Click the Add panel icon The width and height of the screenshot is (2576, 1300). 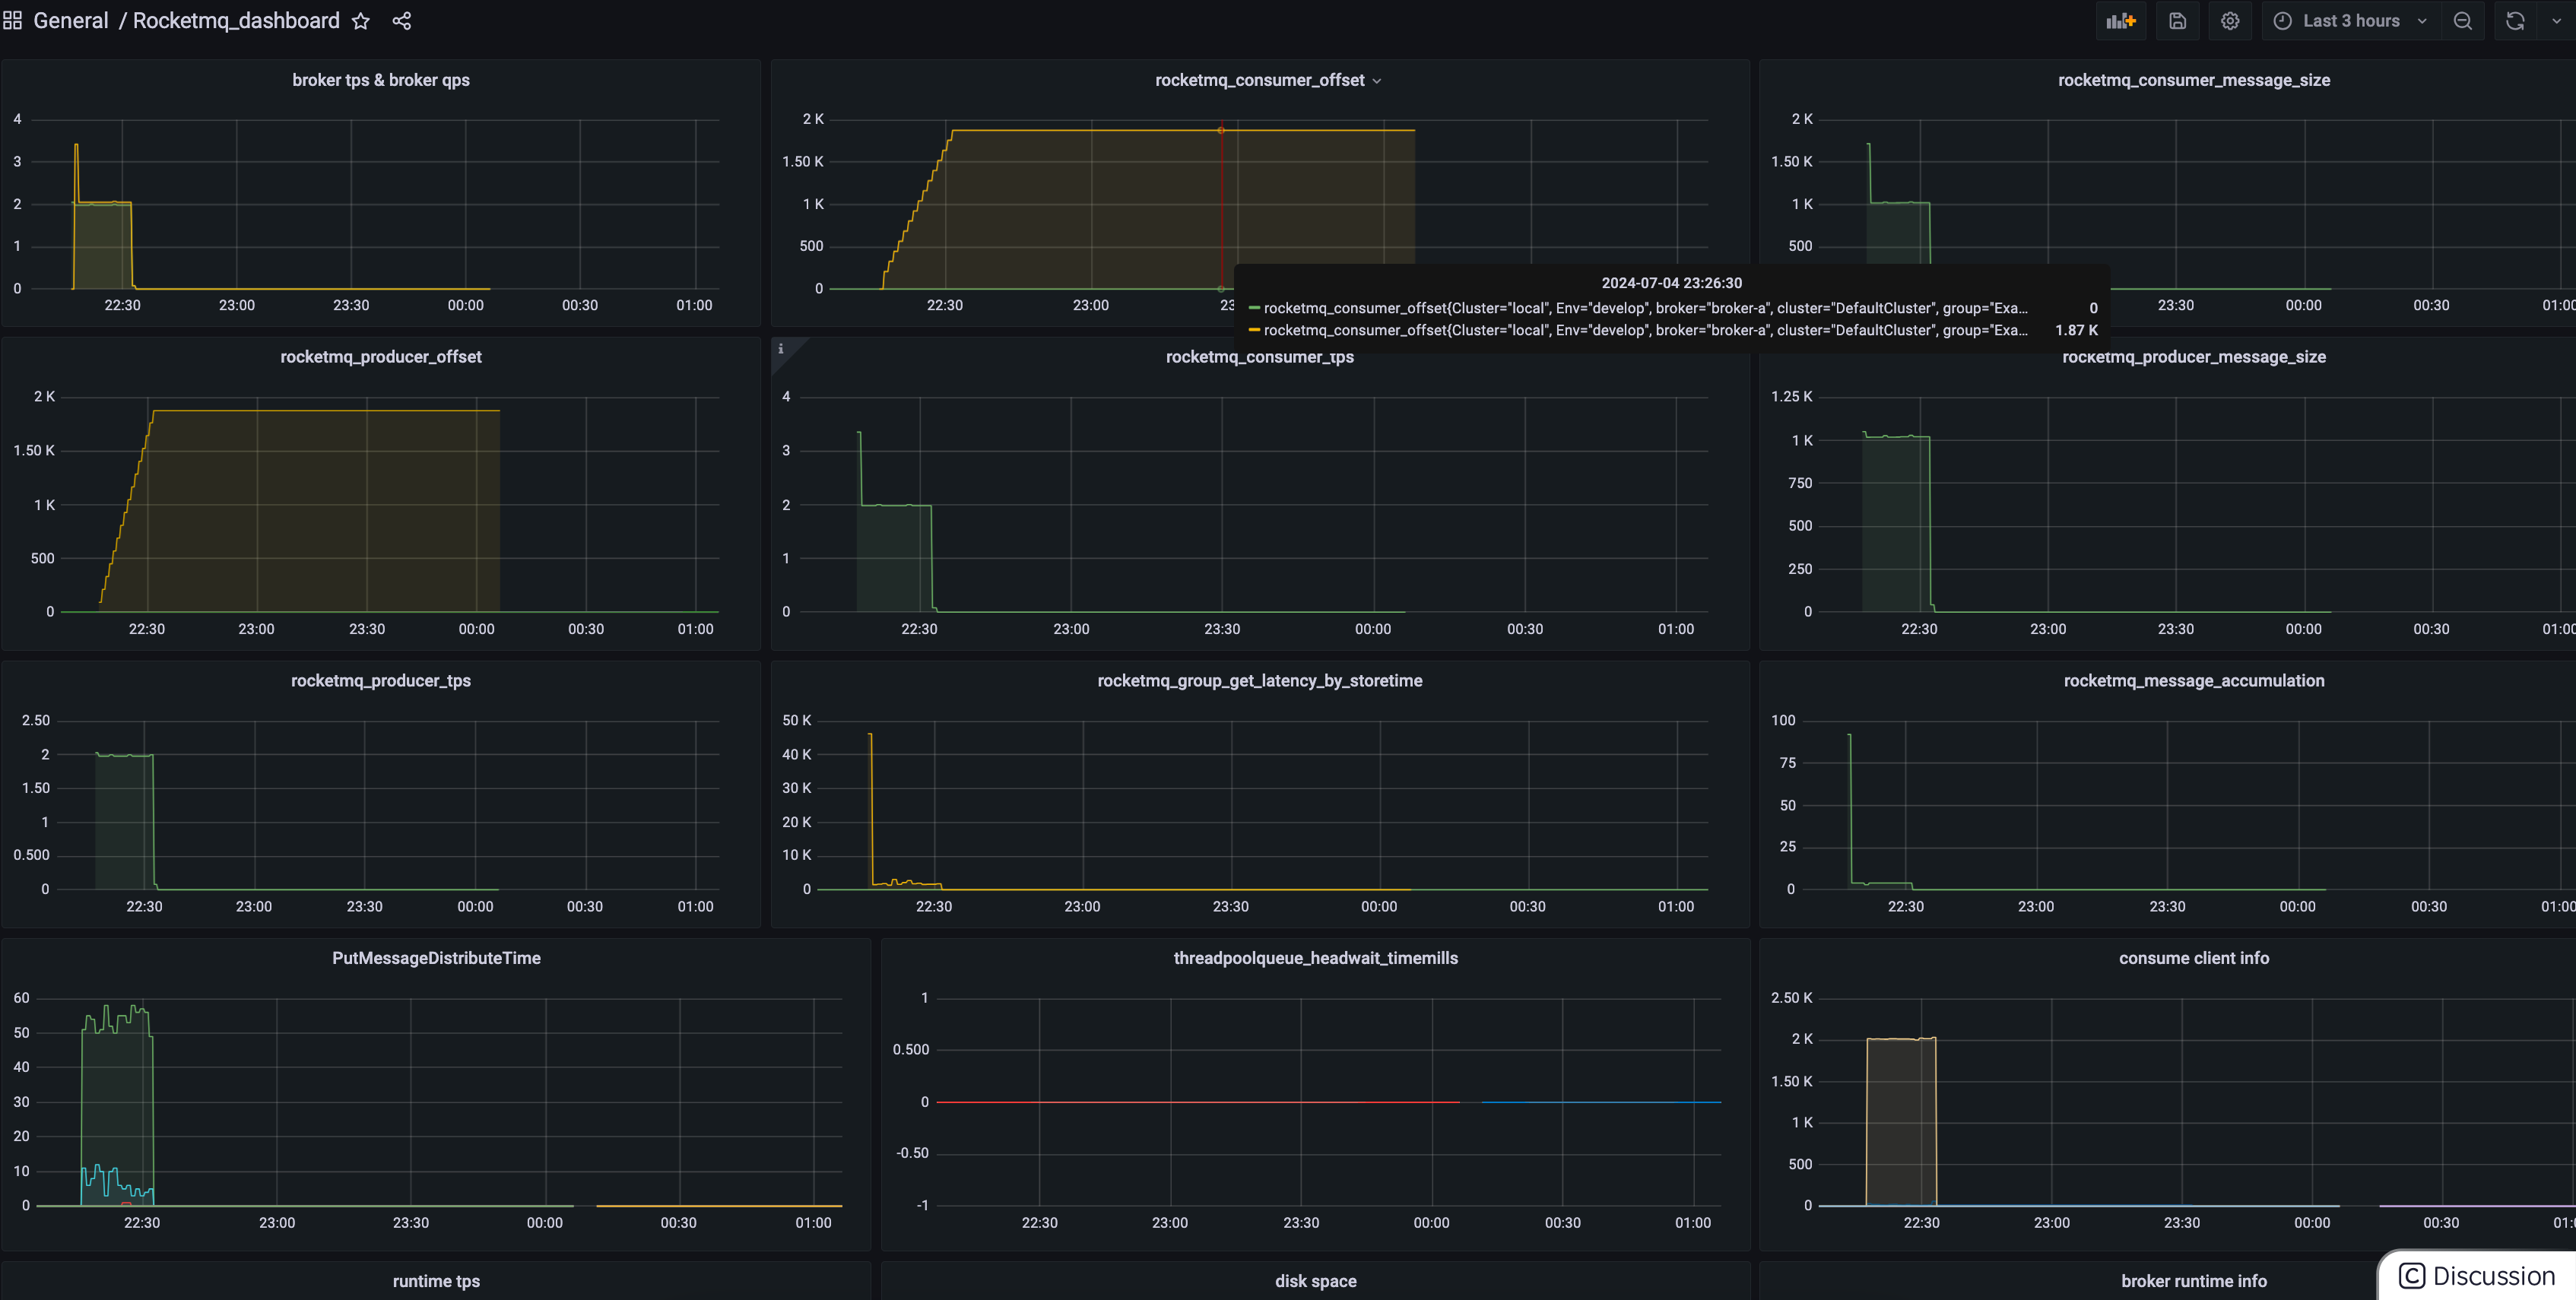[x=2120, y=21]
